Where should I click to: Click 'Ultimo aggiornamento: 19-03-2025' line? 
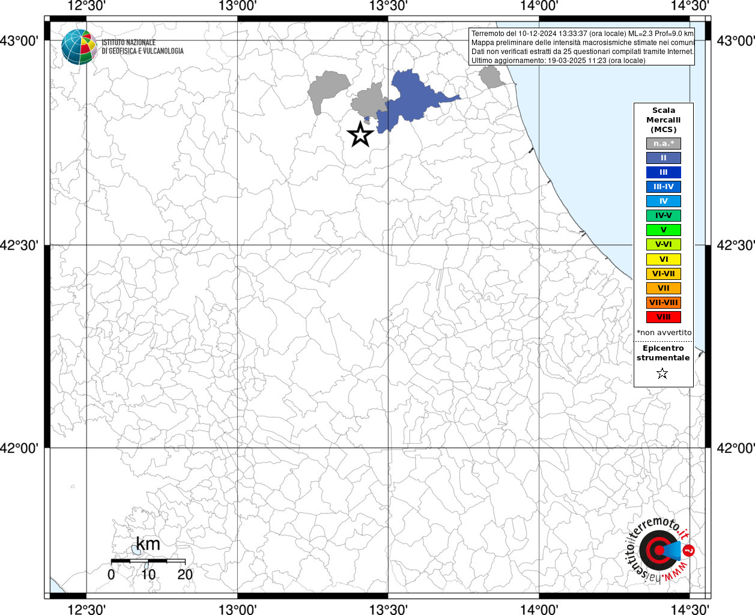click(x=558, y=61)
